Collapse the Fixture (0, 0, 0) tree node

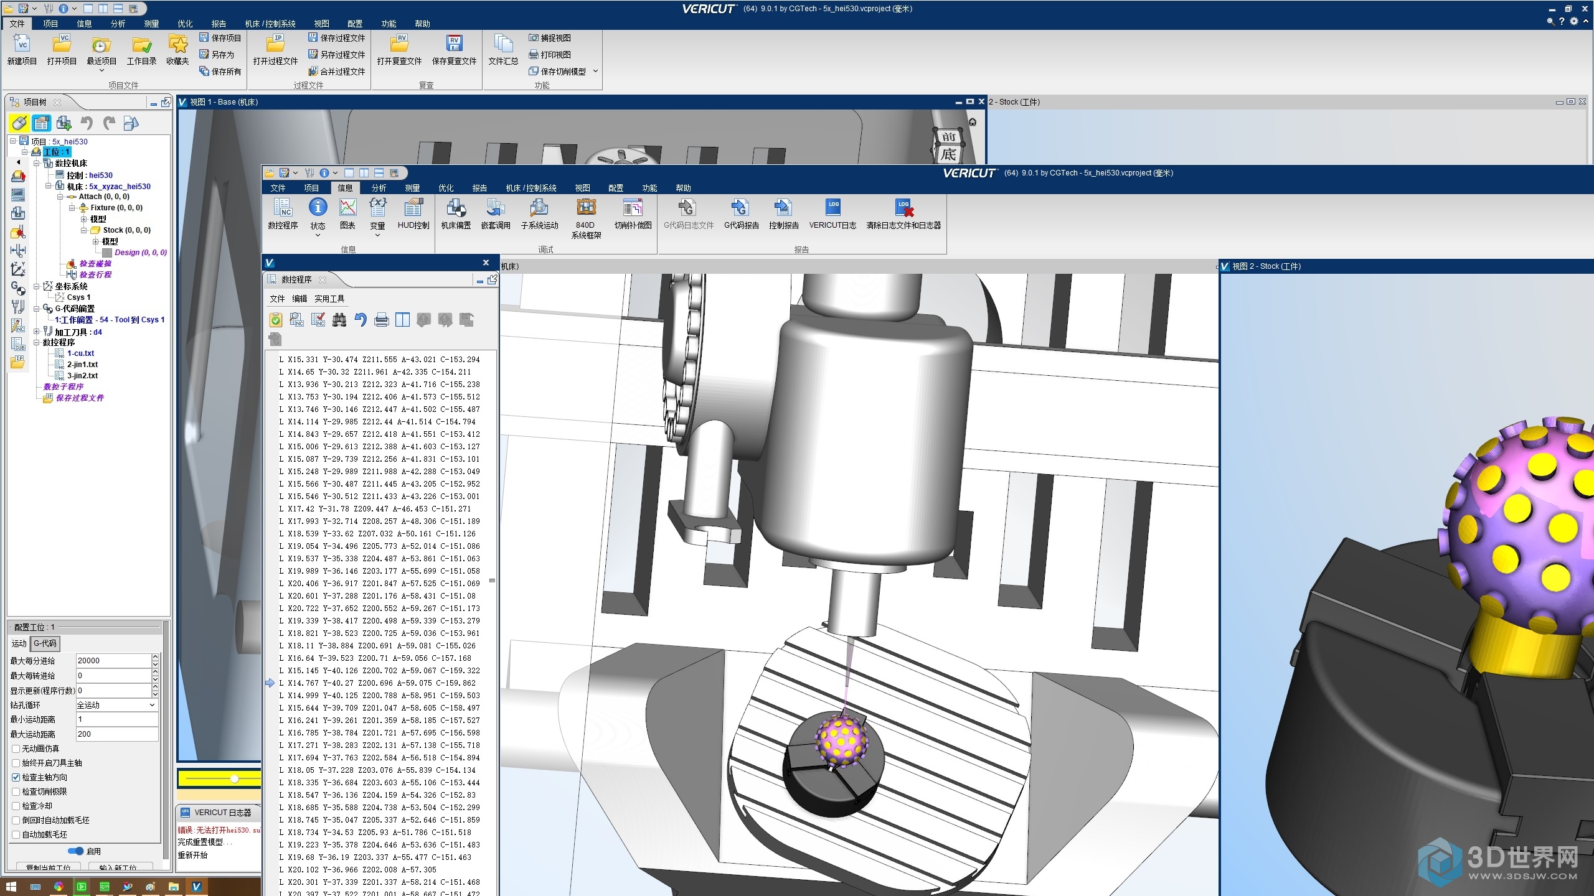pyautogui.click(x=72, y=208)
